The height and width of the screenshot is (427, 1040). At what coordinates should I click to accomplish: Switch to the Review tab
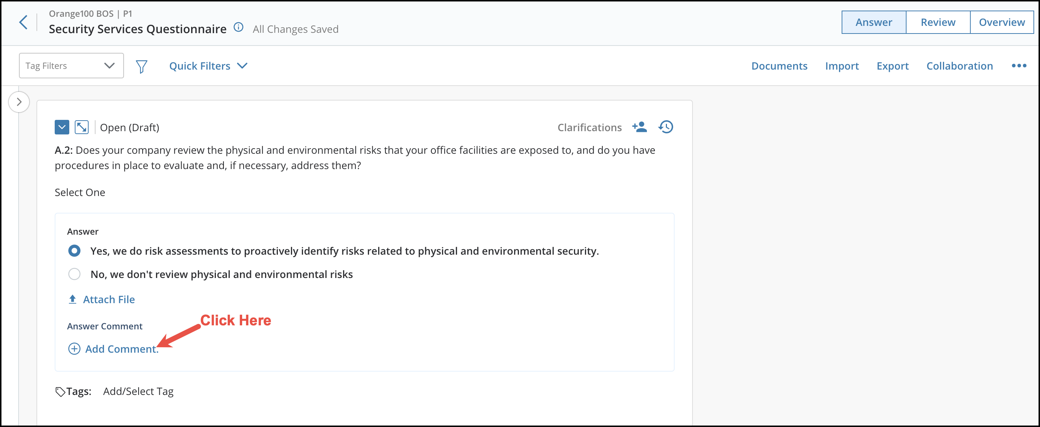click(938, 22)
